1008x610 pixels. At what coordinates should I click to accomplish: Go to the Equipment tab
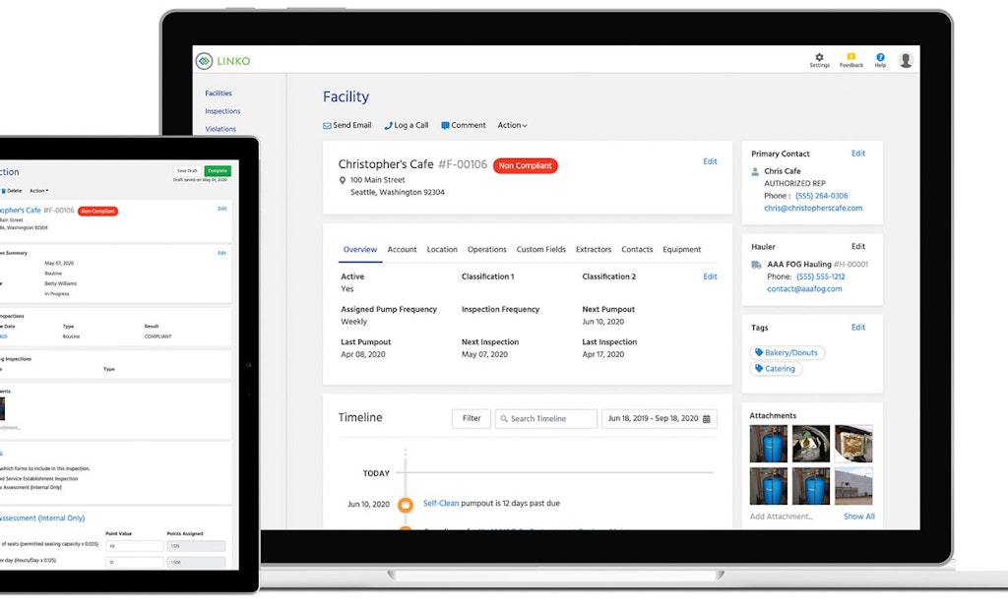682,249
